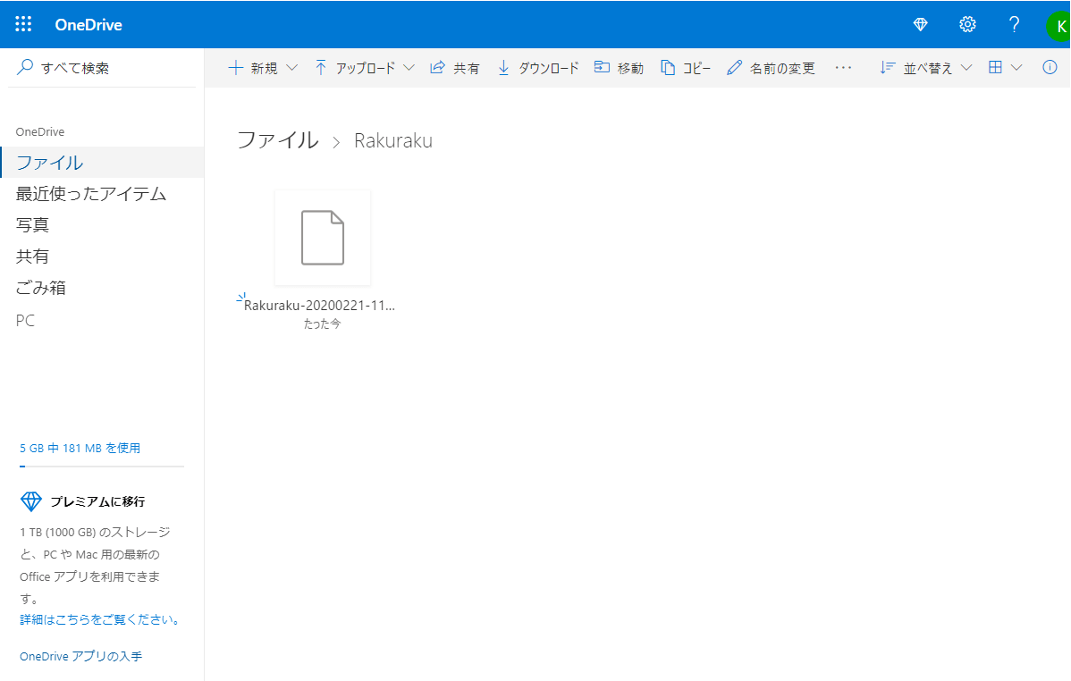
Task: Open the more actions ellipsis menu
Action: (844, 68)
